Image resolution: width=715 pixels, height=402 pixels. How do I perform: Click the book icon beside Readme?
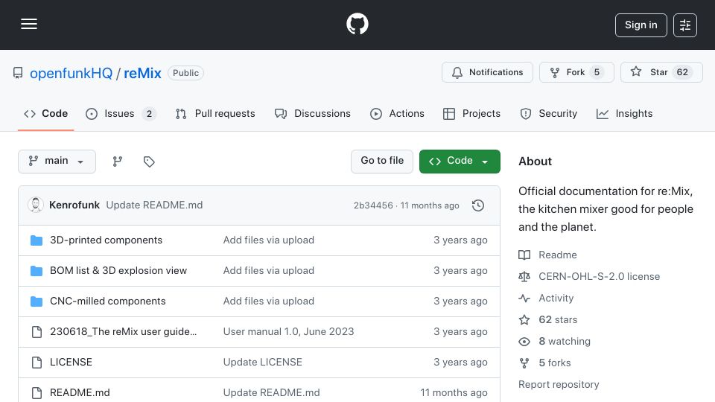coord(524,255)
